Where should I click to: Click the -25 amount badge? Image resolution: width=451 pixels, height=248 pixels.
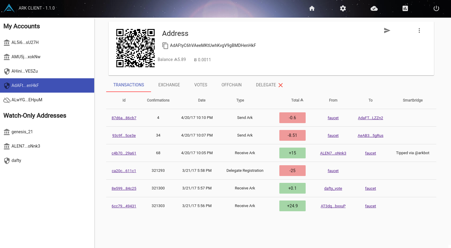(x=292, y=171)
